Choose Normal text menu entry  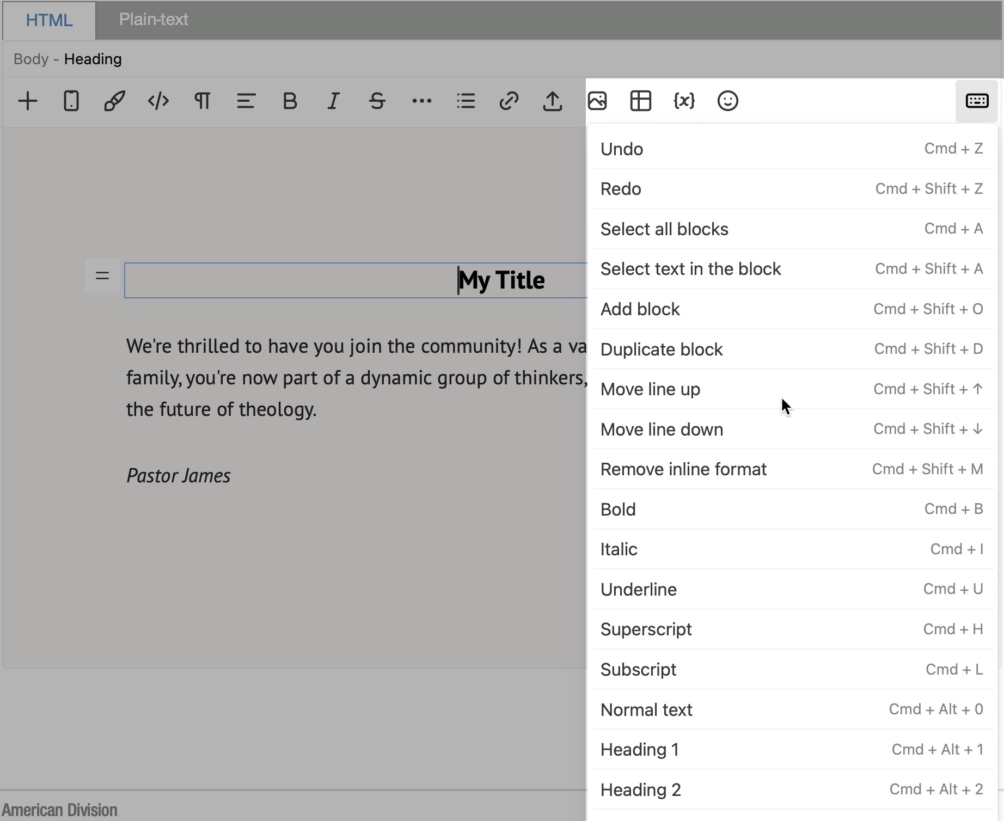[793, 709]
